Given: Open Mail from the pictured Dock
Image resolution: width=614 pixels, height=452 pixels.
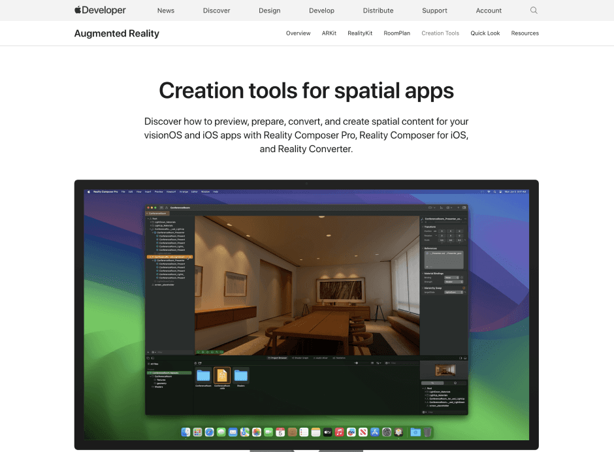Looking at the screenshot, I should point(233,432).
